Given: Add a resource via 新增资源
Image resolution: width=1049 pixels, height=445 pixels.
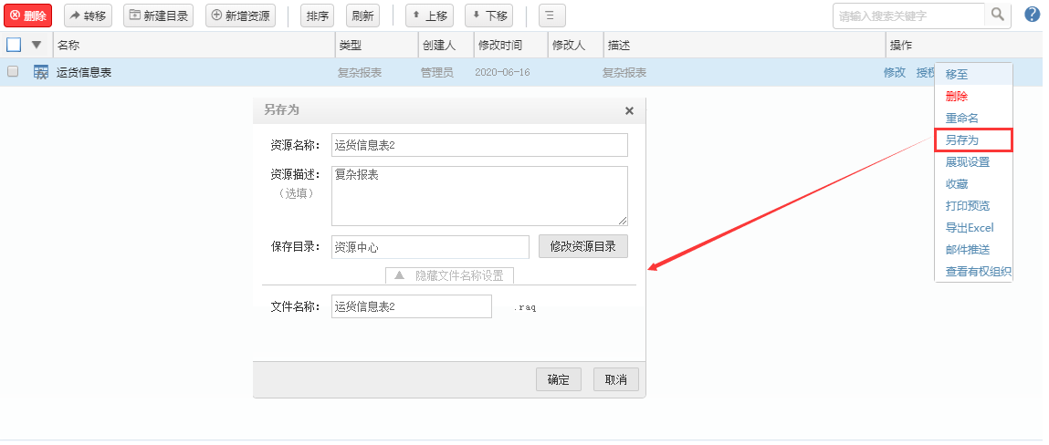Looking at the screenshot, I should [240, 16].
